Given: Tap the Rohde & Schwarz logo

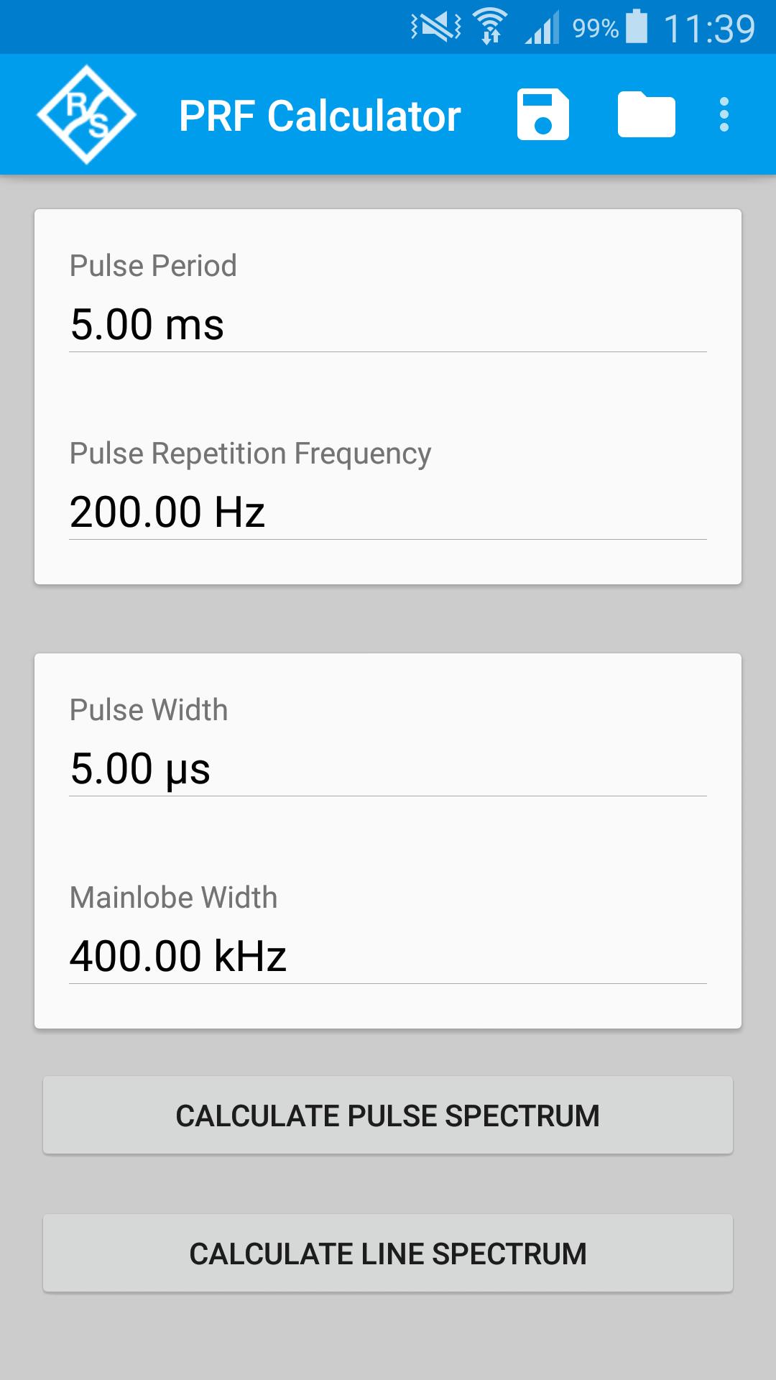Looking at the screenshot, I should (86, 115).
